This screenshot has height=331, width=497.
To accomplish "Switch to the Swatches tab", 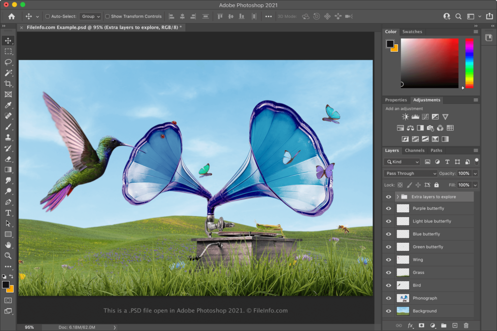I will click(412, 32).
